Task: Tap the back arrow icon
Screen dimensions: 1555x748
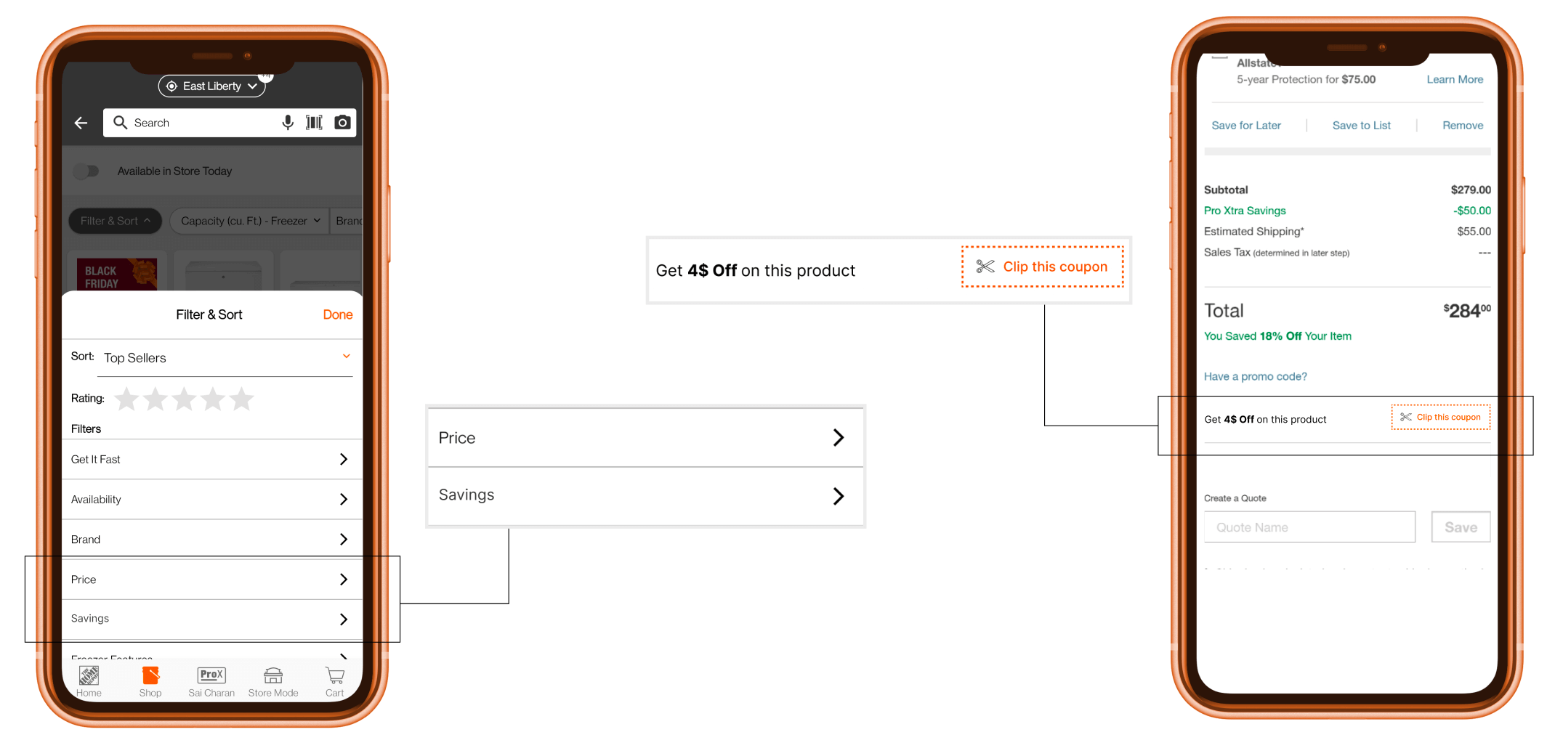Action: pos(81,123)
